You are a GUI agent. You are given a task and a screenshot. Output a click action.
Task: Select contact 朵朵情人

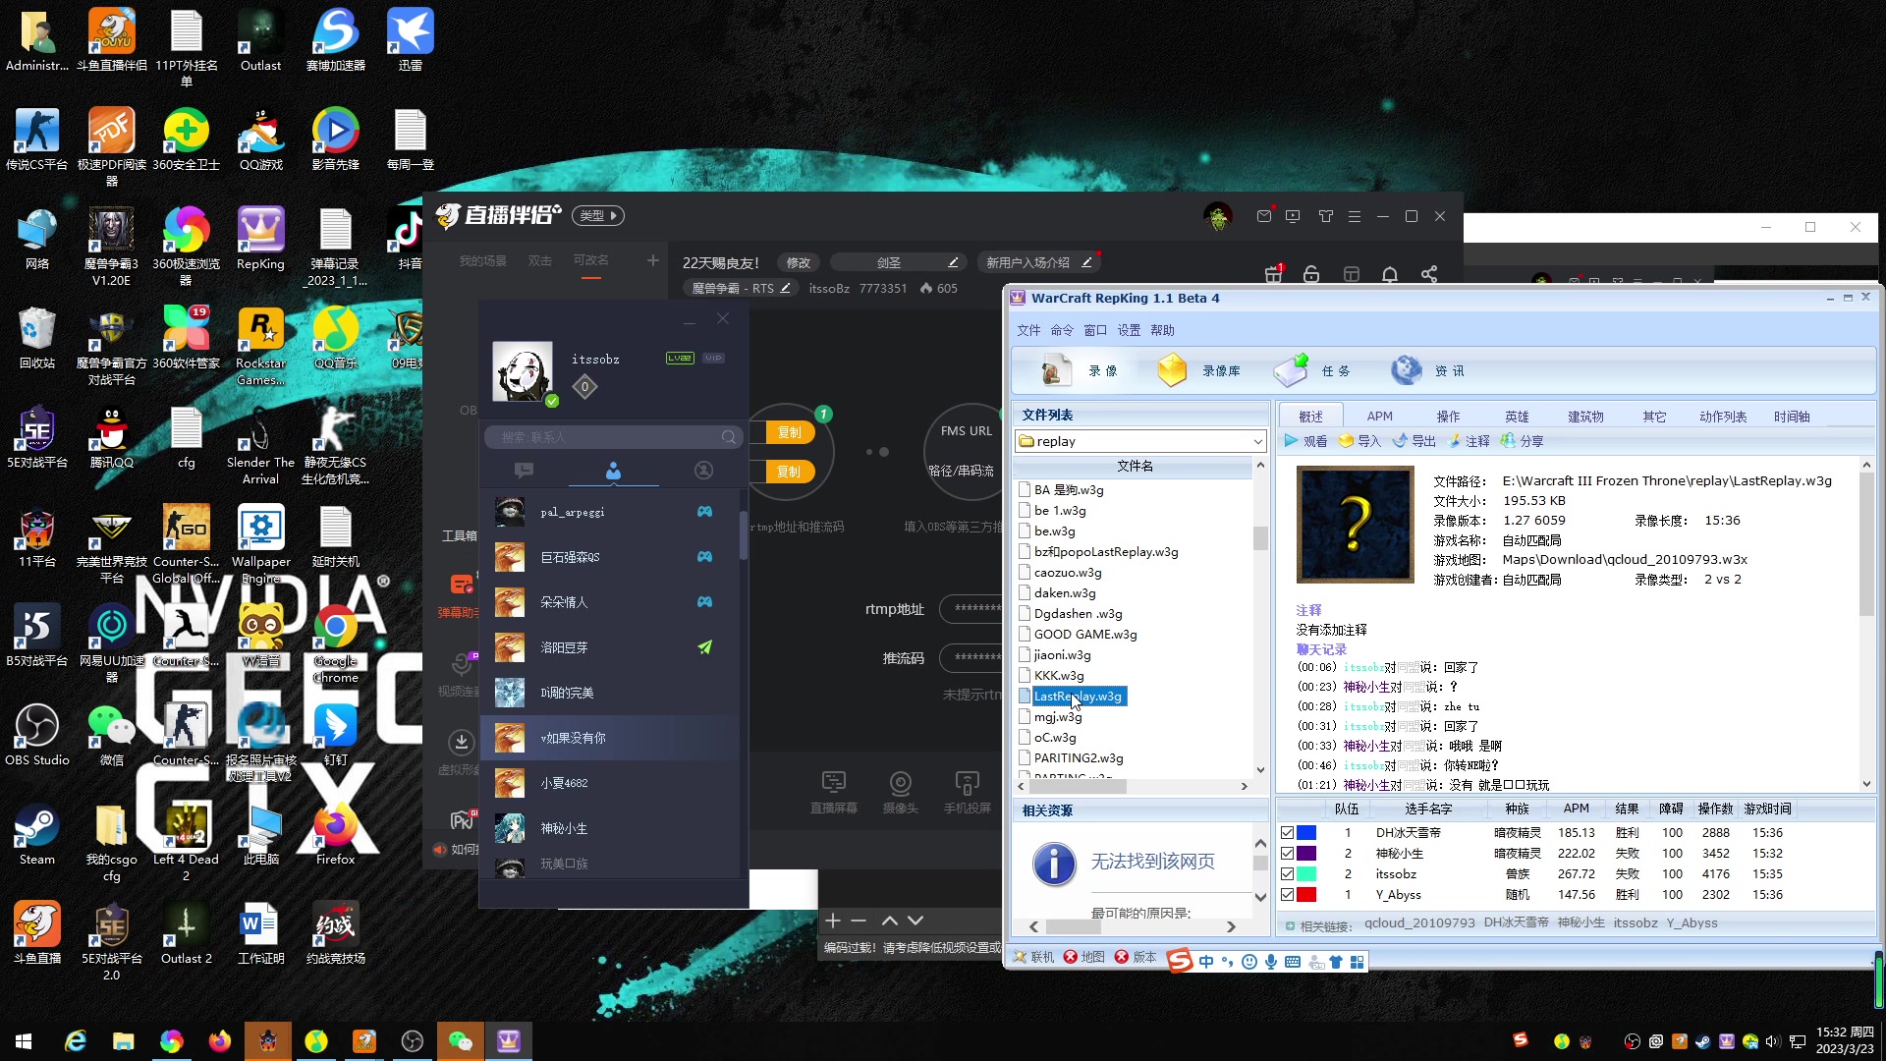tap(609, 602)
